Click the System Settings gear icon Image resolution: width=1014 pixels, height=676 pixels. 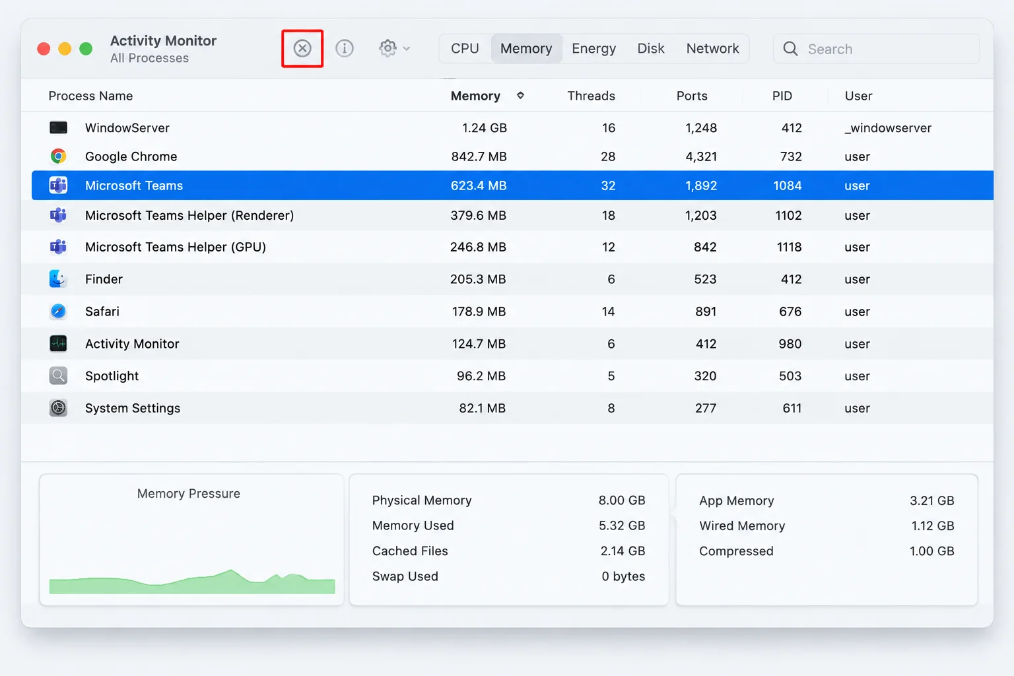pyautogui.click(x=58, y=408)
